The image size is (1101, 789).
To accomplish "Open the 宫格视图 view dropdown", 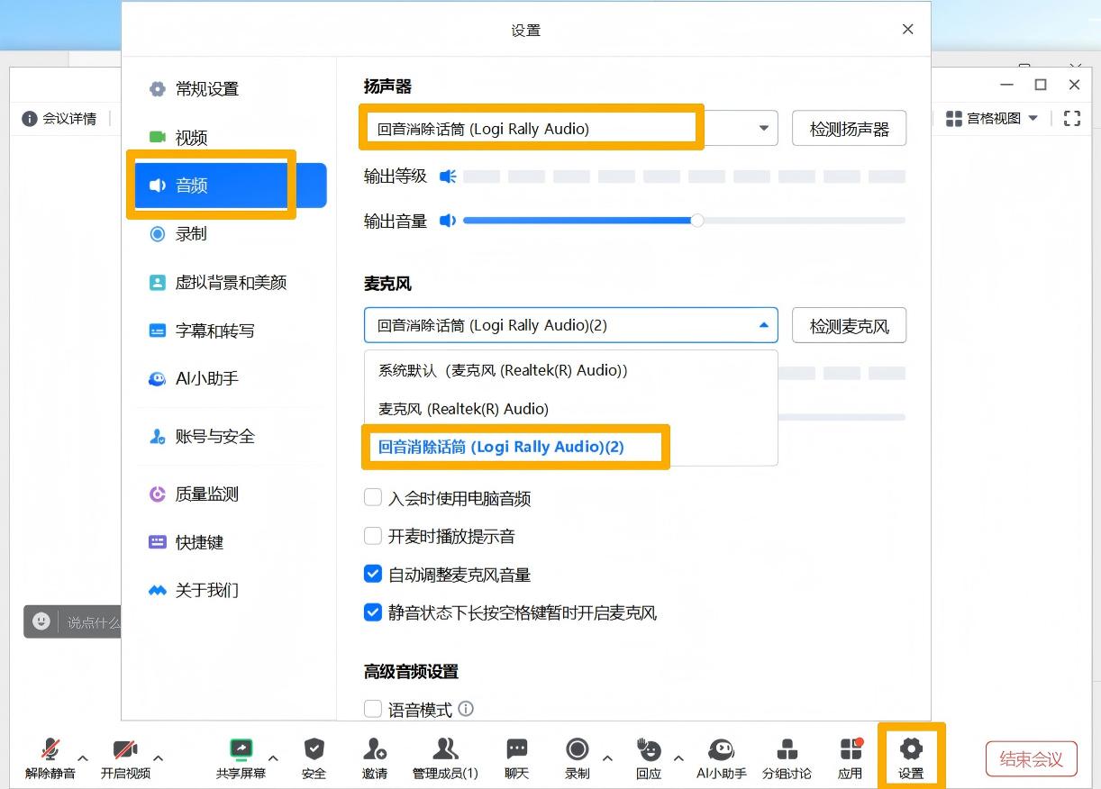I will tap(992, 119).
